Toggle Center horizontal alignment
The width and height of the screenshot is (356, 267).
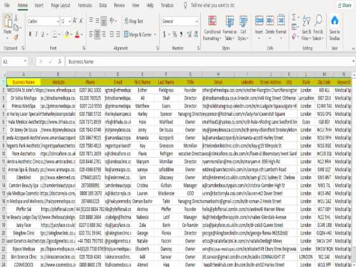pos(97,34)
